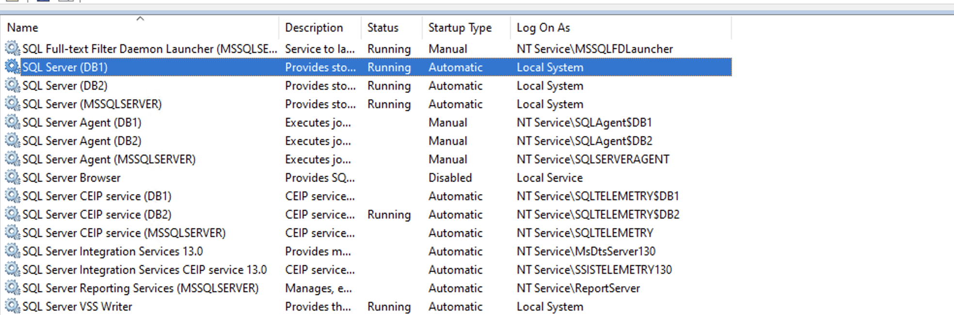This screenshot has width=954, height=315.
Task: Sort by the Status column header
Action: 382,28
